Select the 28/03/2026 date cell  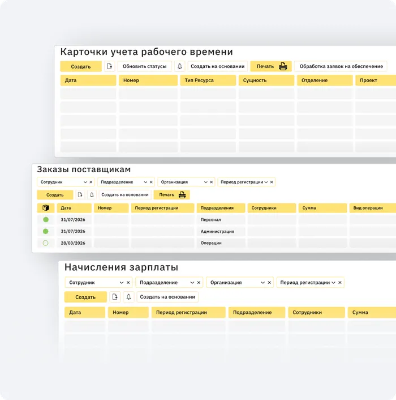pyautogui.click(x=73, y=243)
